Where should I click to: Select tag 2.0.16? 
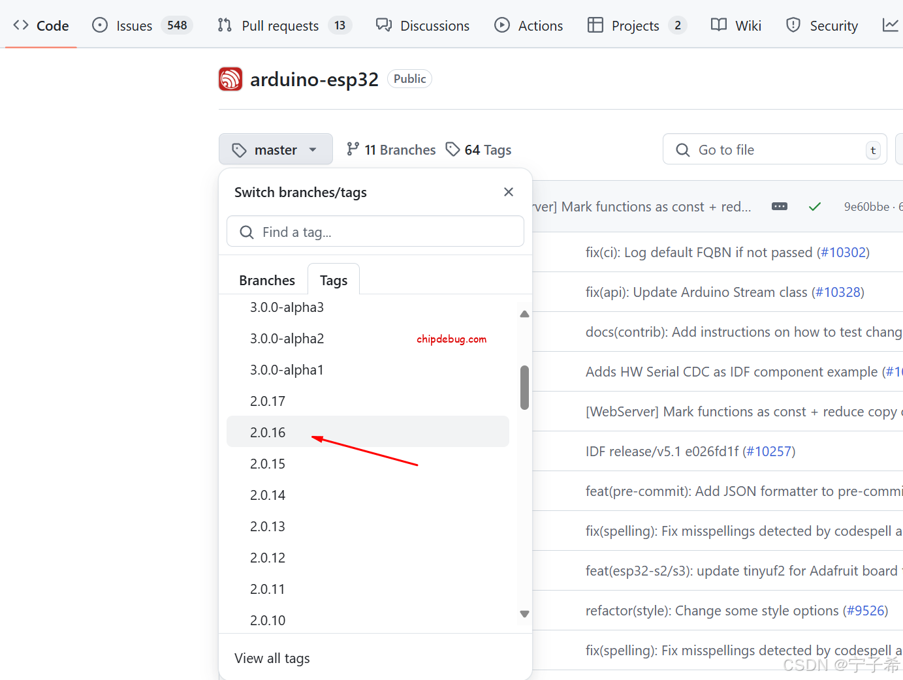[x=268, y=432]
